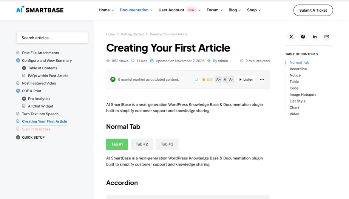
Task: Share the article via the email icon
Action: (327, 37)
